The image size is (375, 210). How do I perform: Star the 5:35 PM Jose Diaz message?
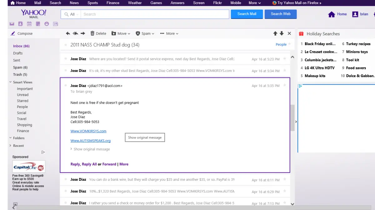(285, 85)
